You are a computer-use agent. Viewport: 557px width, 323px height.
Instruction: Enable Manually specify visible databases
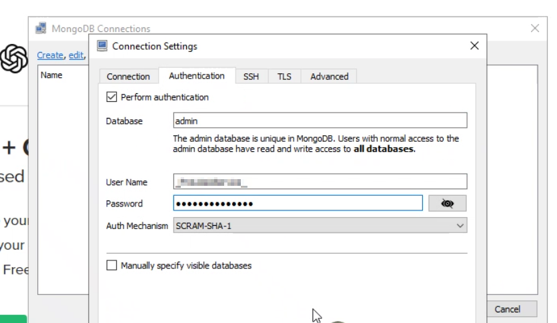111,265
